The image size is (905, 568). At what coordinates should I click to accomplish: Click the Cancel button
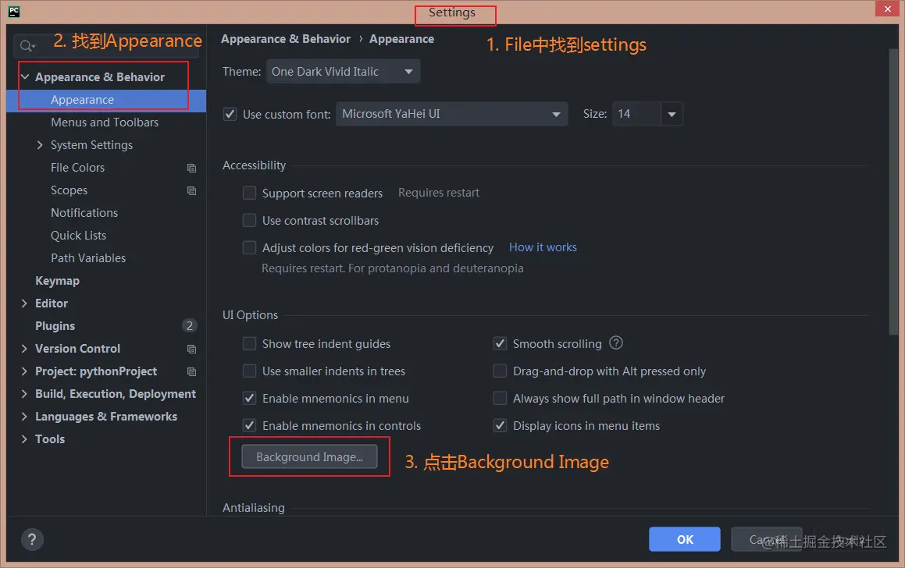tap(767, 539)
